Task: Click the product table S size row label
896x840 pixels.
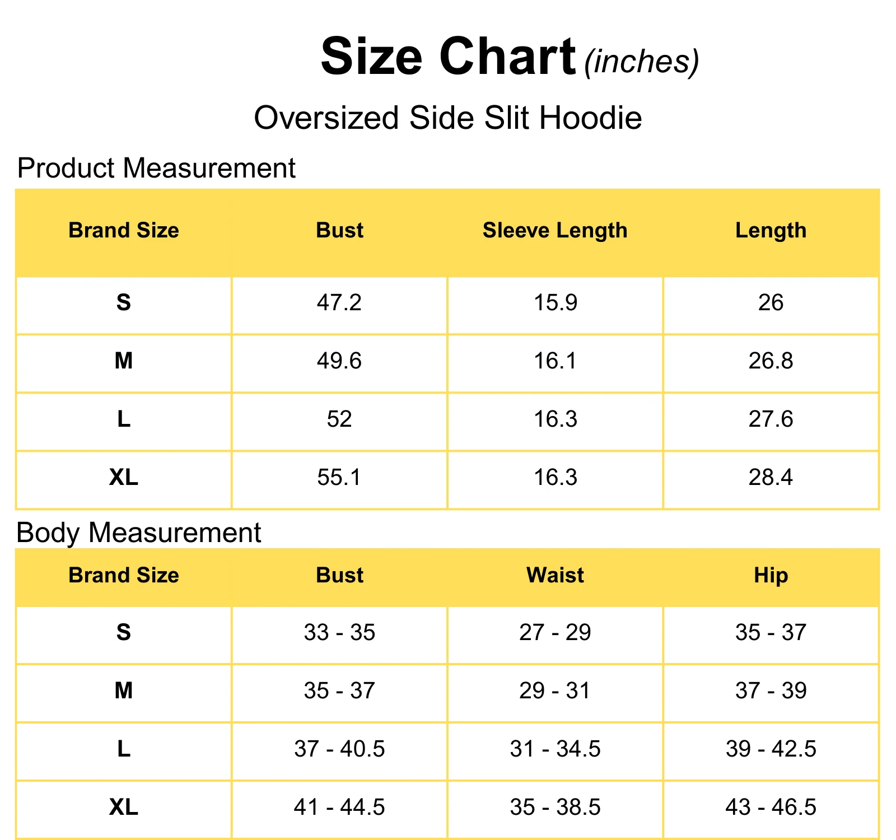Action: point(124,303)
